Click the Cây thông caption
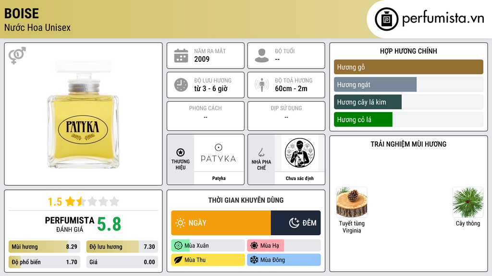 pyautogui.click(x=468, y=223)
